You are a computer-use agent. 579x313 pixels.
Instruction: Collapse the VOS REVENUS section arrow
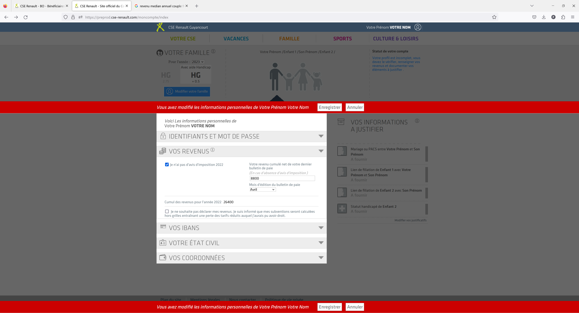pyautogui.click(x=321, y=151)
